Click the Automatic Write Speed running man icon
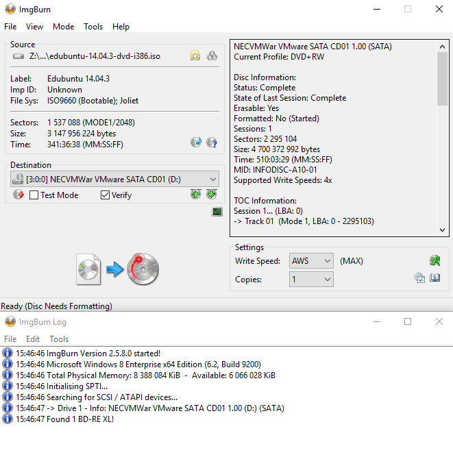This screenshot has height=457, width=453. [x=434, y=260]
